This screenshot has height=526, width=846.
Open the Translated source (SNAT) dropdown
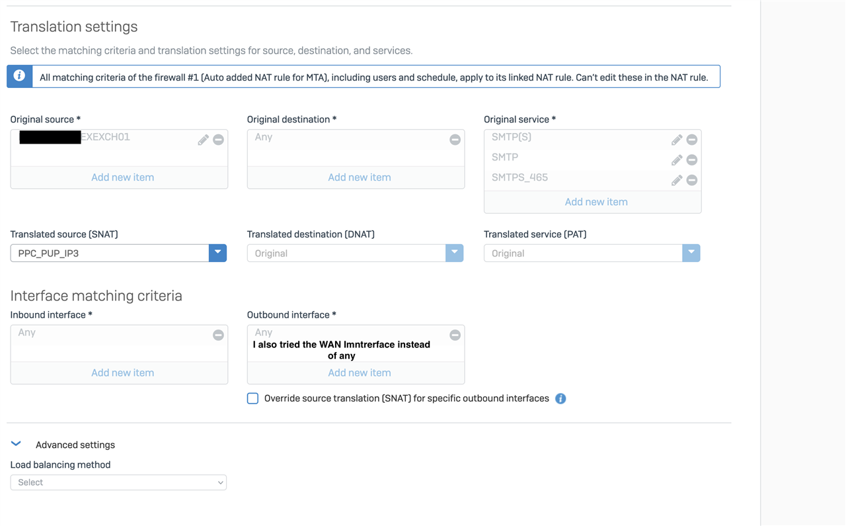pyautogui.click(x=118, y=253)
